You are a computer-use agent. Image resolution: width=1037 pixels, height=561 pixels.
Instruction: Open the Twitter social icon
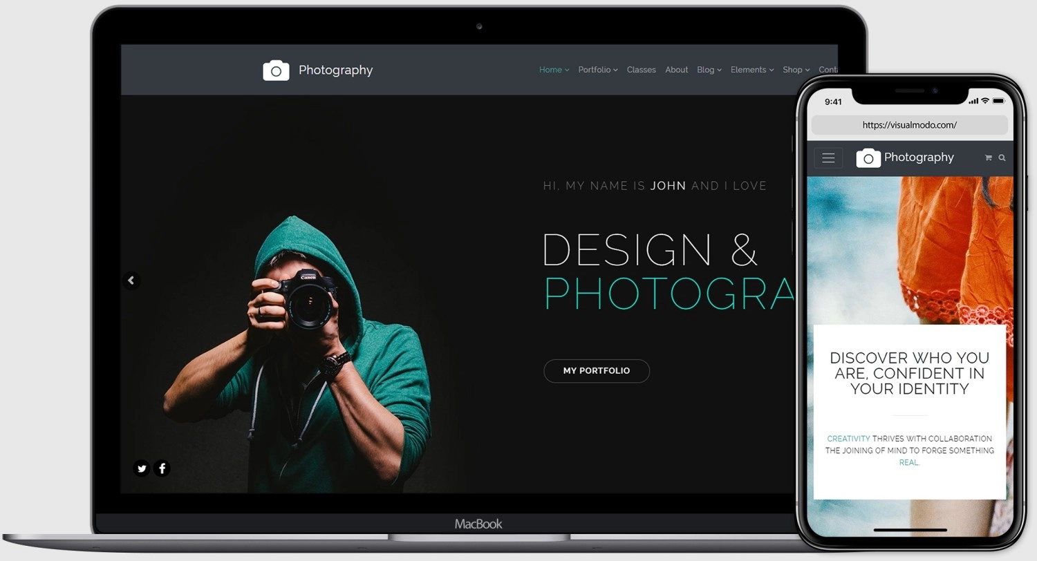click(x=142, y=468)
